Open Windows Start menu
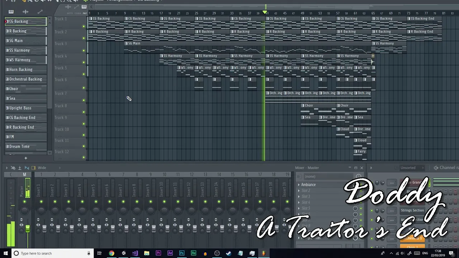This screenshot has height=258, width=459. 6,253
